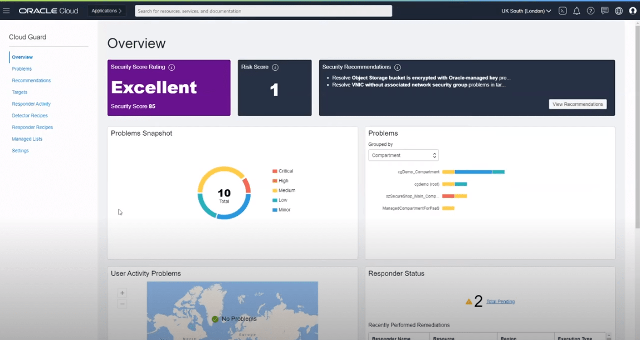
Task: Click the Risk Score value 1
Action: point(274,90)
